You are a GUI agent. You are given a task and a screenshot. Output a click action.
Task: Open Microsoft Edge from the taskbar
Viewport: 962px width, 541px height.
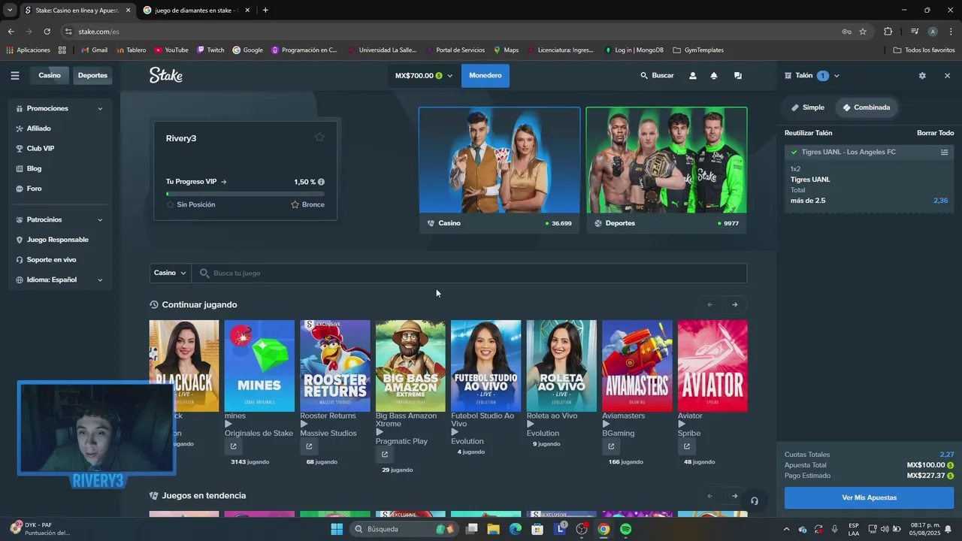pos(516,529)
